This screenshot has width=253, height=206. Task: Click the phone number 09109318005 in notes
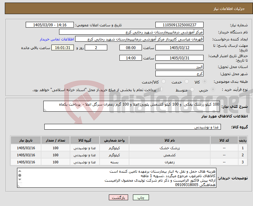pos(187,185)
